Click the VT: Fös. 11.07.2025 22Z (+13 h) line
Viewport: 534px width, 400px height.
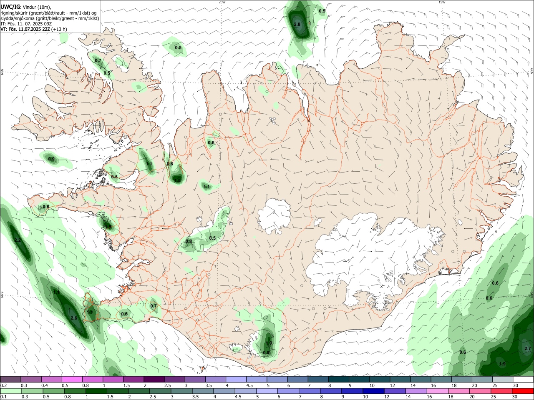pos(33,29)
